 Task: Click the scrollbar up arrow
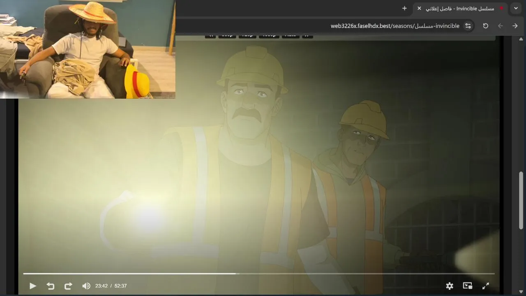521,39
